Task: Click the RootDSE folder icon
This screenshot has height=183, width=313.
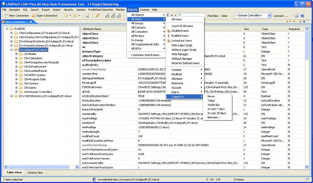Action: (11, 29)
